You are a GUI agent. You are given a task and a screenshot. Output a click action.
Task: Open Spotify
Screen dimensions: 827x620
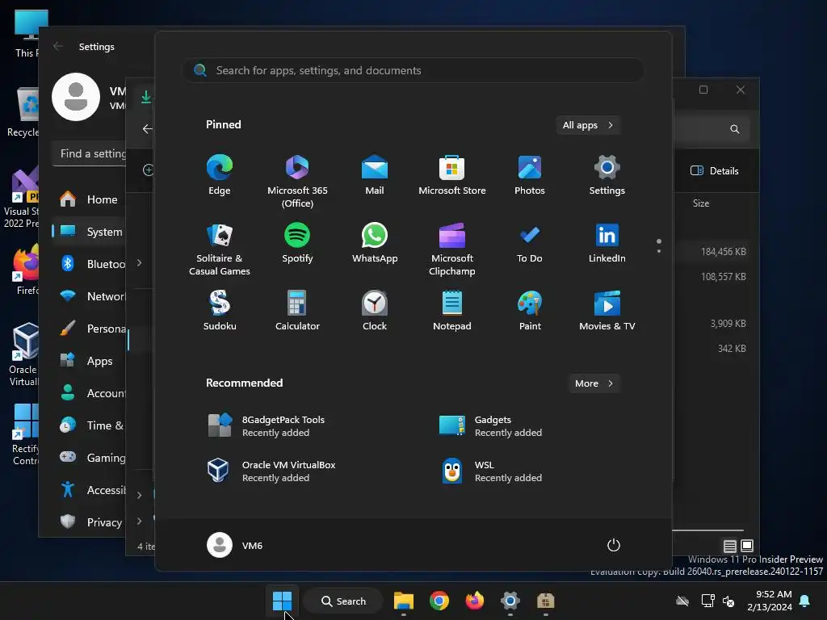pos(297,243)
